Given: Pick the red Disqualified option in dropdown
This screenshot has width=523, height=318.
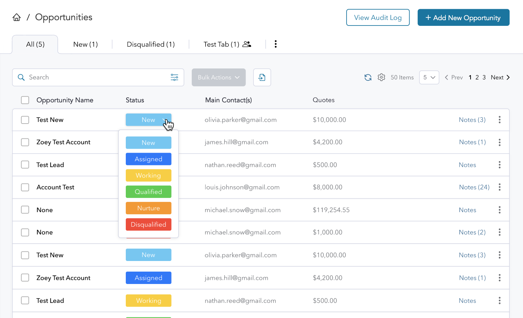Looking at the screenshot, I should (x=148, y=225).
